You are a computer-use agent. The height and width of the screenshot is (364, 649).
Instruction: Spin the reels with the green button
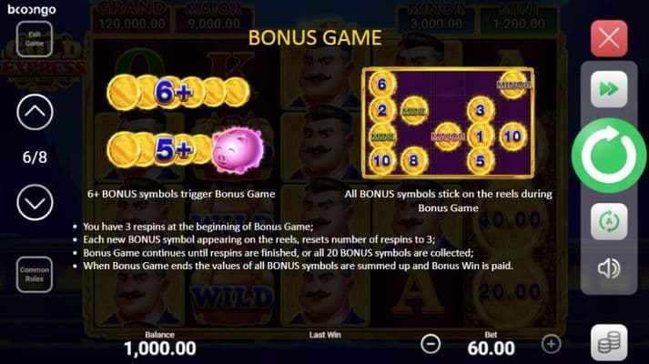tap(609, 155)
